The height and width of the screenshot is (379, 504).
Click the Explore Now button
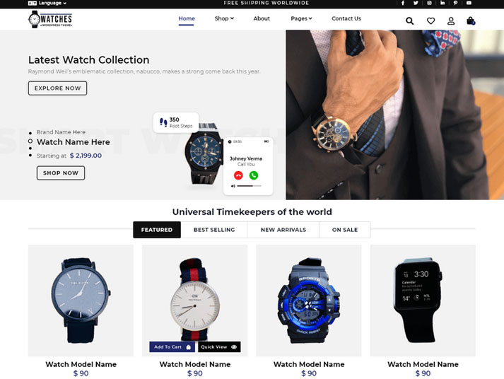[x=57, y=88]
